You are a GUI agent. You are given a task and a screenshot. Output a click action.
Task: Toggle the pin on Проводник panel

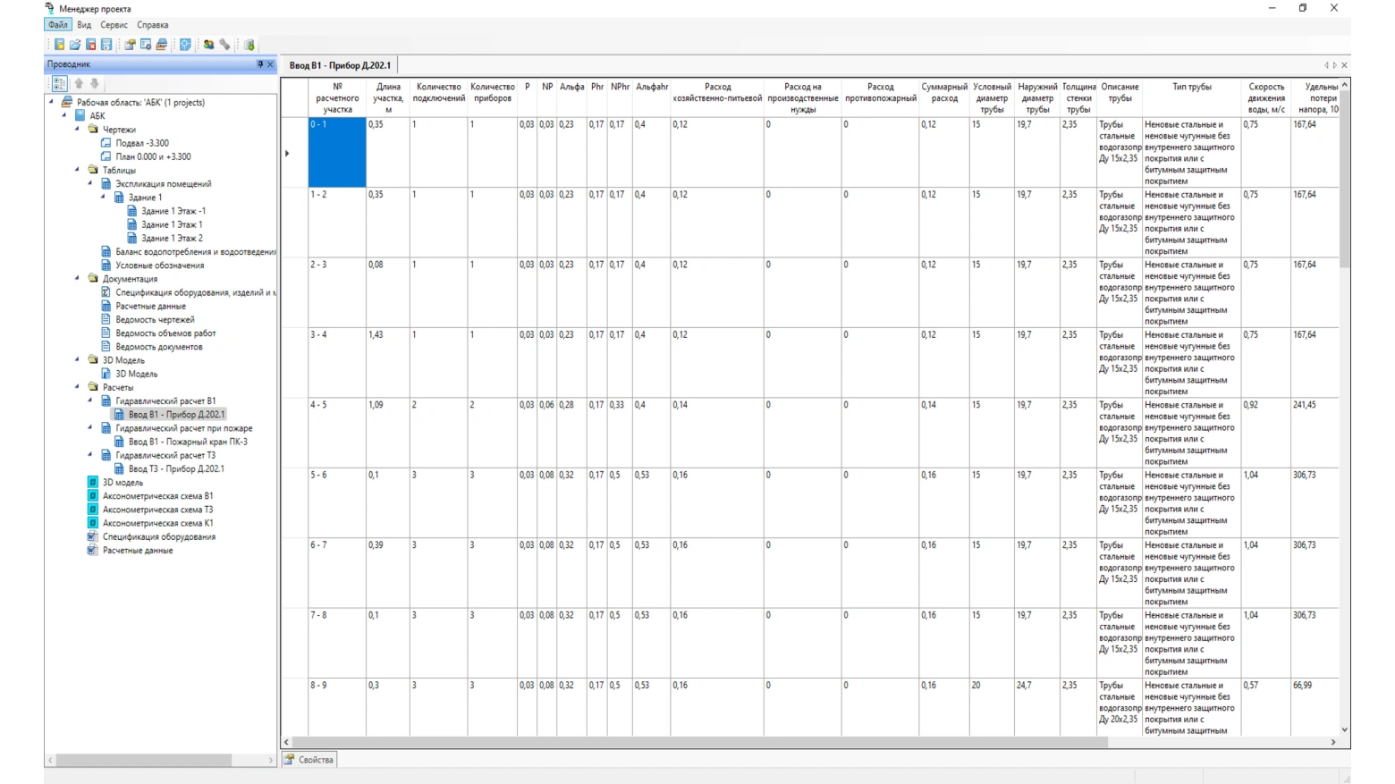click(x=260, y=64)
